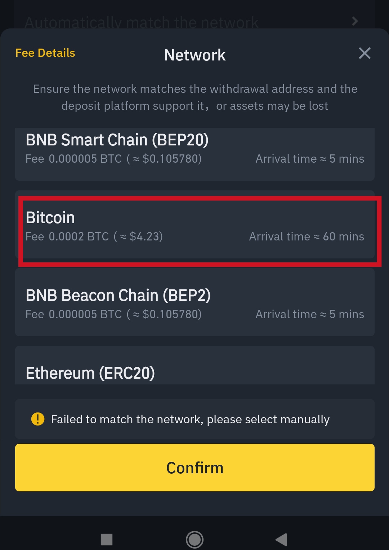Image resolution: width=389 pixels, height=550 pixels.
Task: Tap the Network dialog title
Action: (195, 55)
